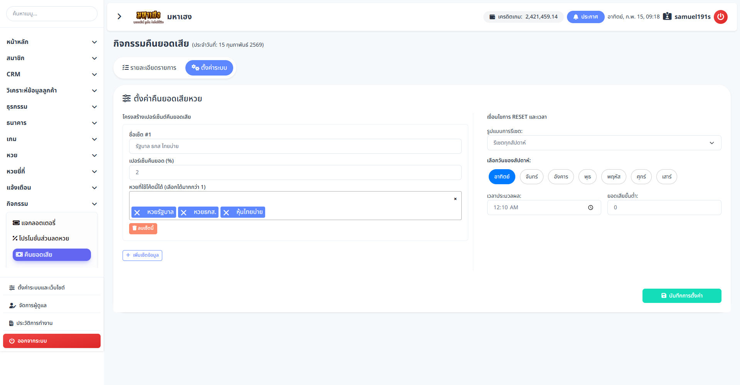Click the เปอร์เซ็นคืนยอด (%) input field
Image resolution: width=740 pixels, height=385 pixels.
[x=295, y=172]
